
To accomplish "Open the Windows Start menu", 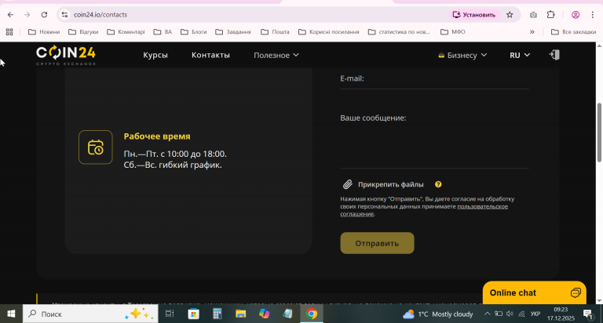I will 11,314.
